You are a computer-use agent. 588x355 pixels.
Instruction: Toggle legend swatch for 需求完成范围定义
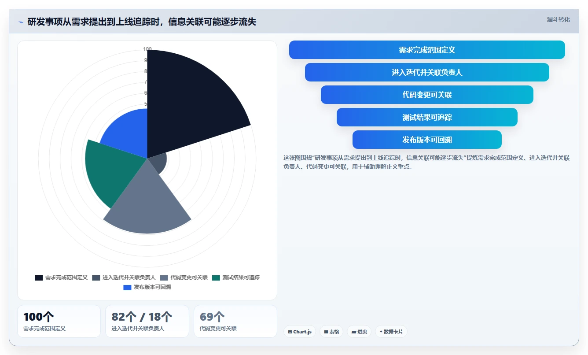[x=39, y=278]
